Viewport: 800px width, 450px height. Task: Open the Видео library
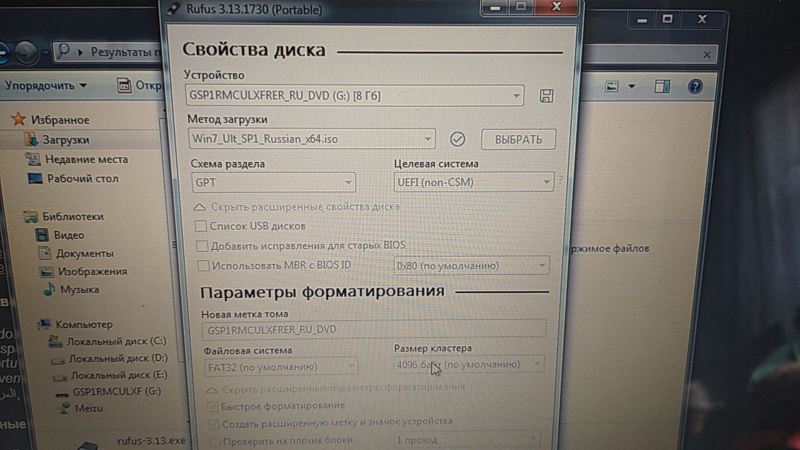(x=60, y=235)
